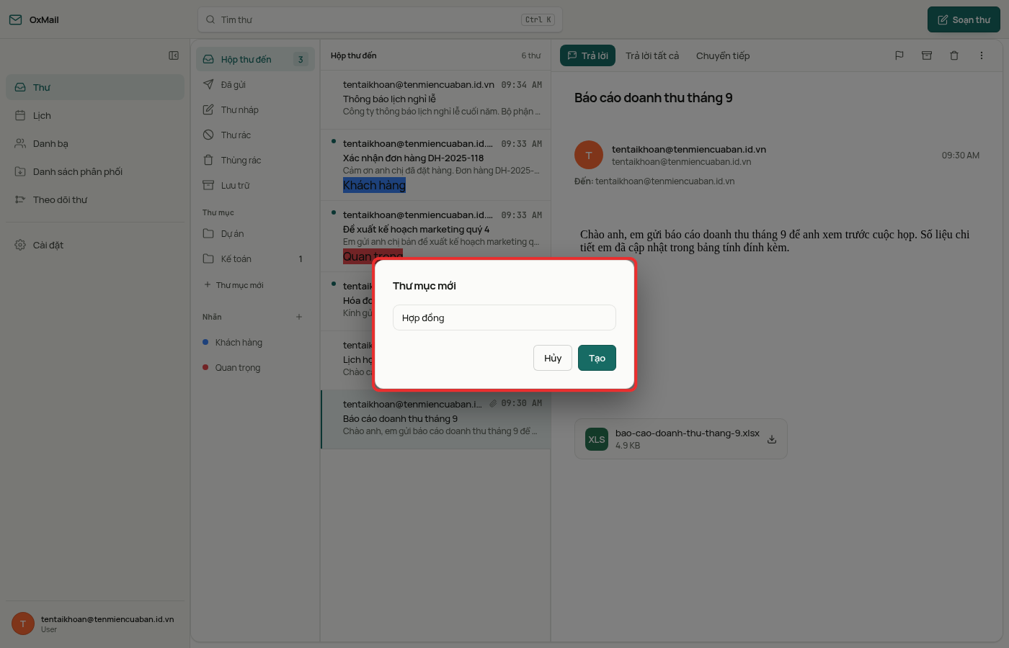Click the Thư mục mới add-folder item

(234, 285)
